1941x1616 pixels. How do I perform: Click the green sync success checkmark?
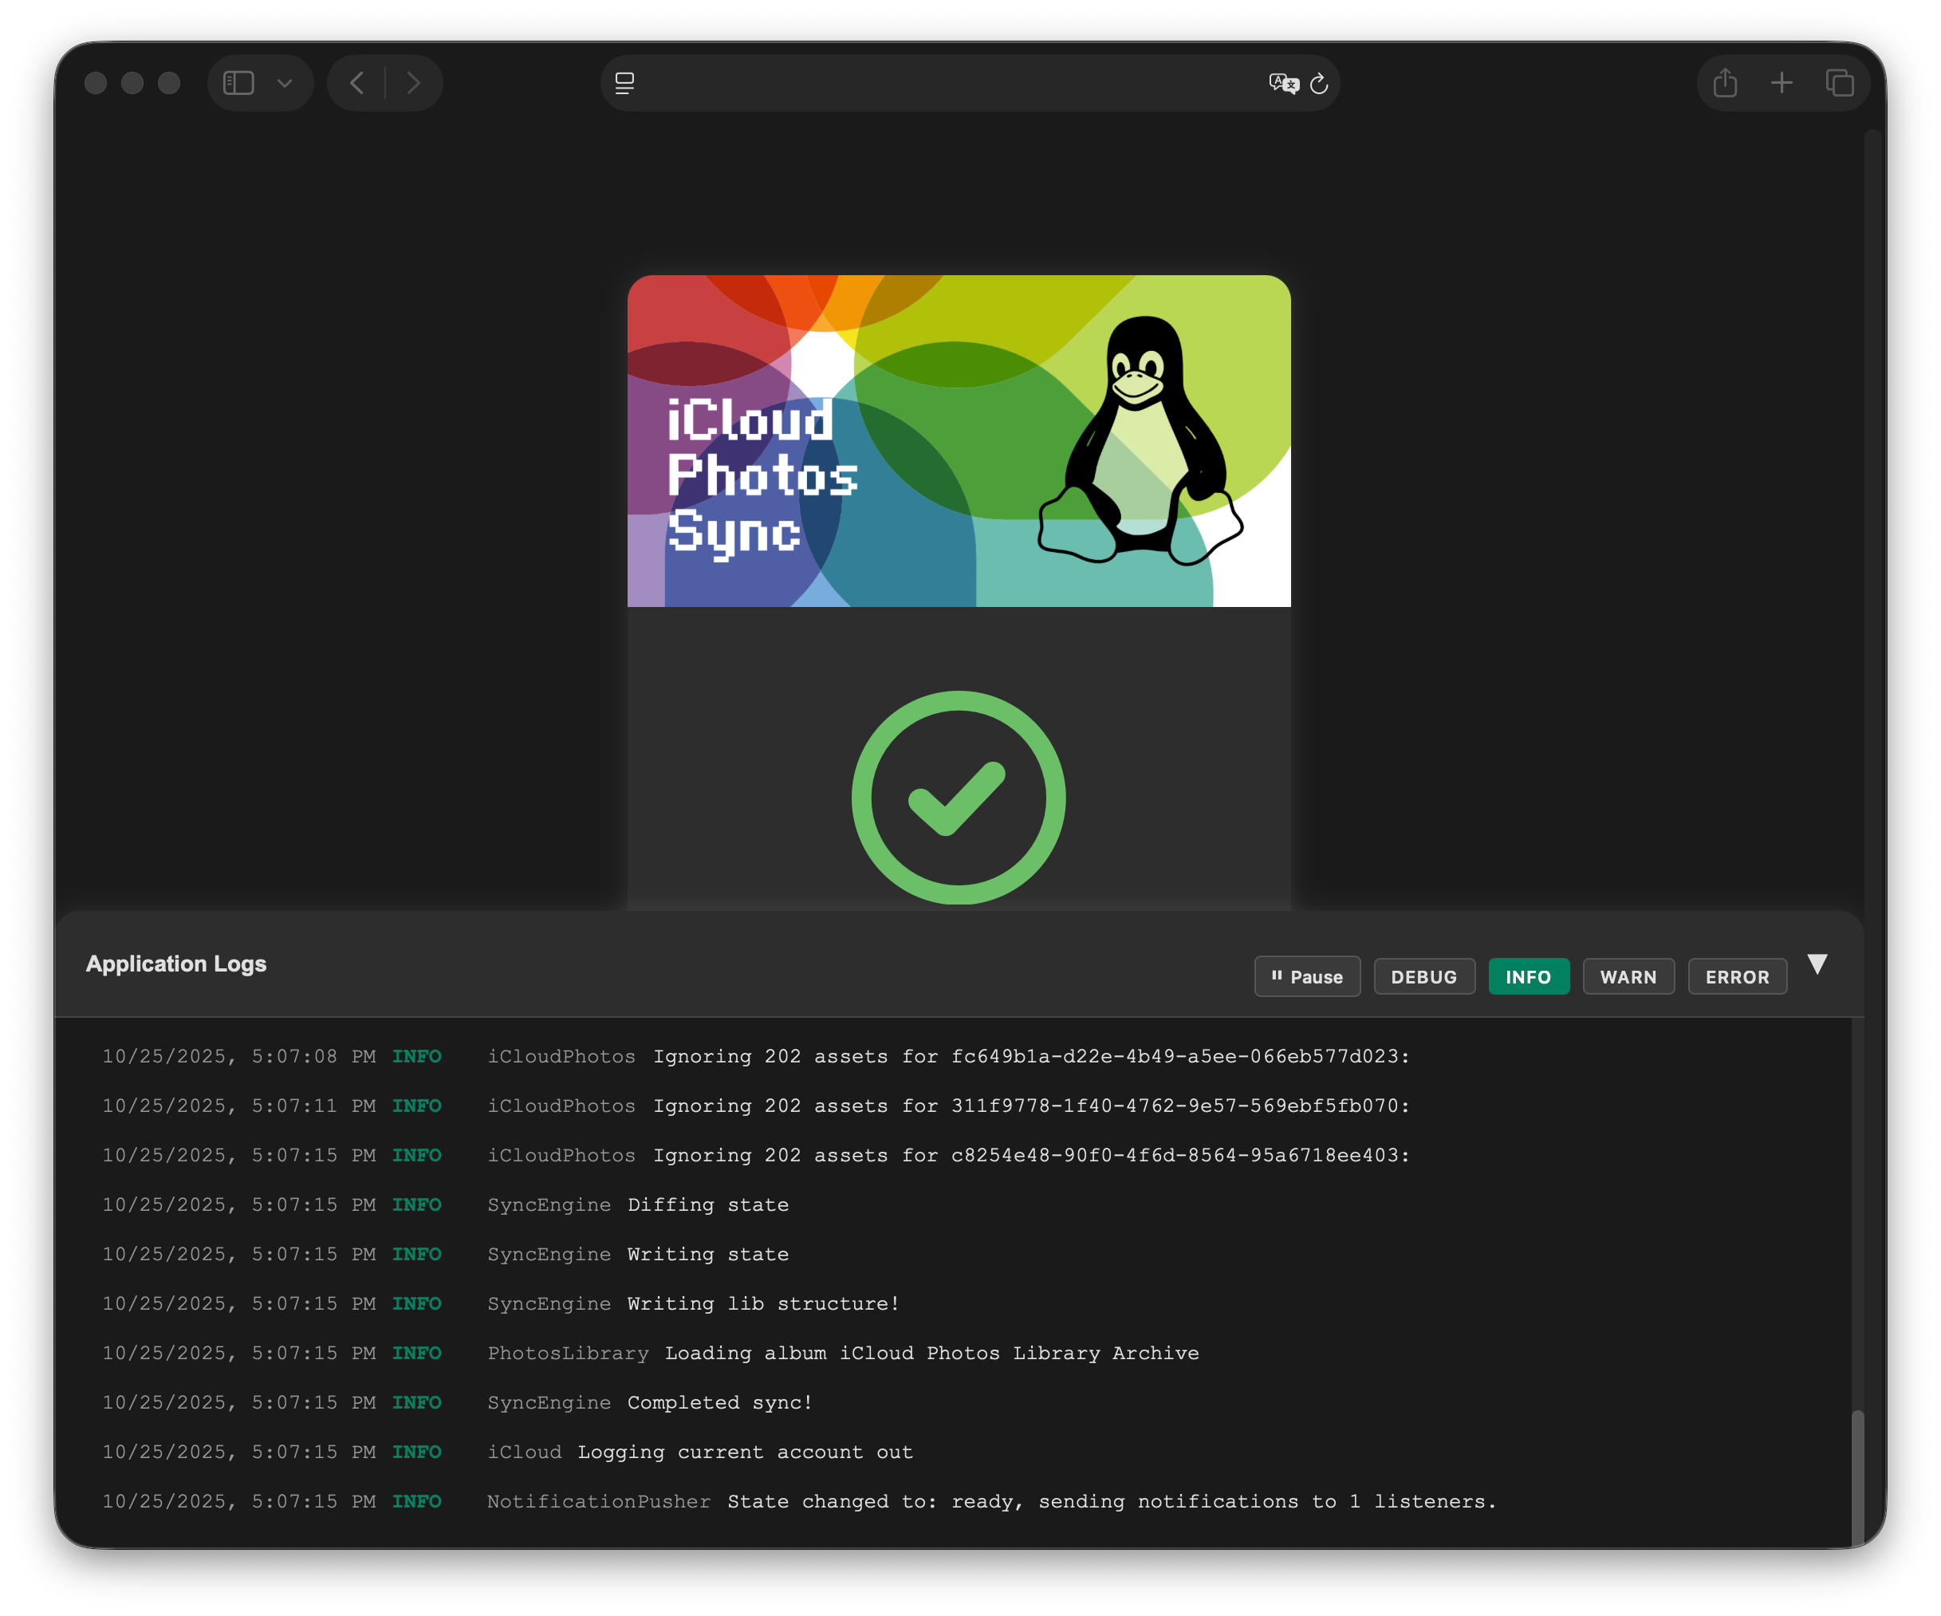coord(959,797)
